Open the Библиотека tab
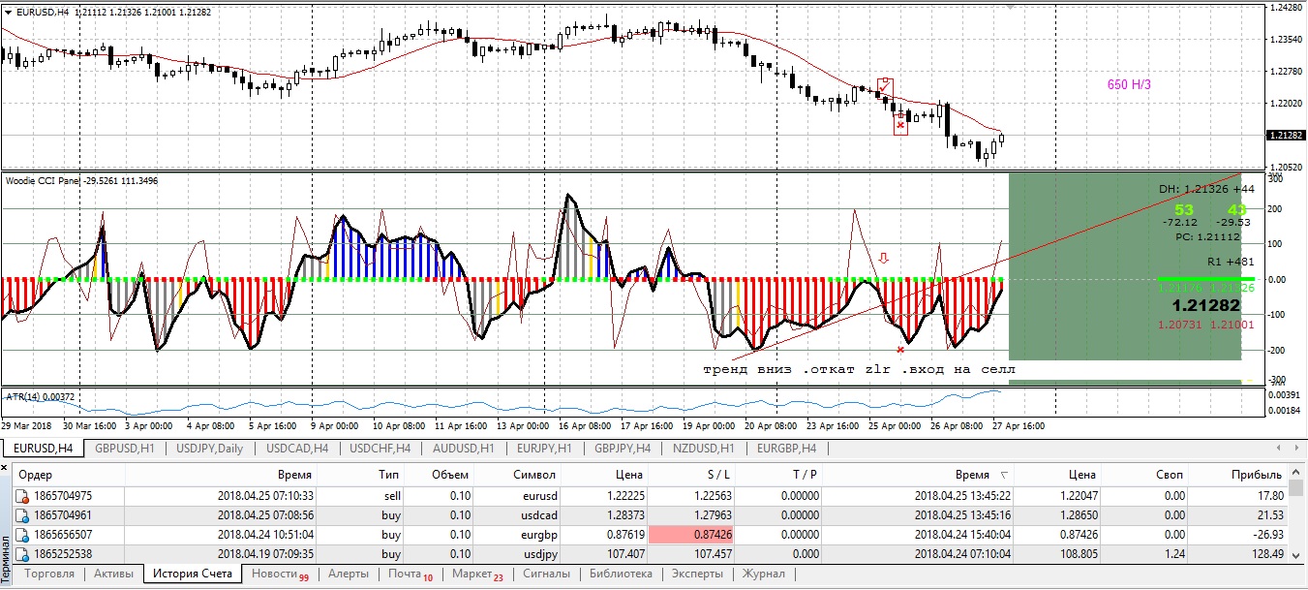The image size is (1308, 590). pos(621,574)
